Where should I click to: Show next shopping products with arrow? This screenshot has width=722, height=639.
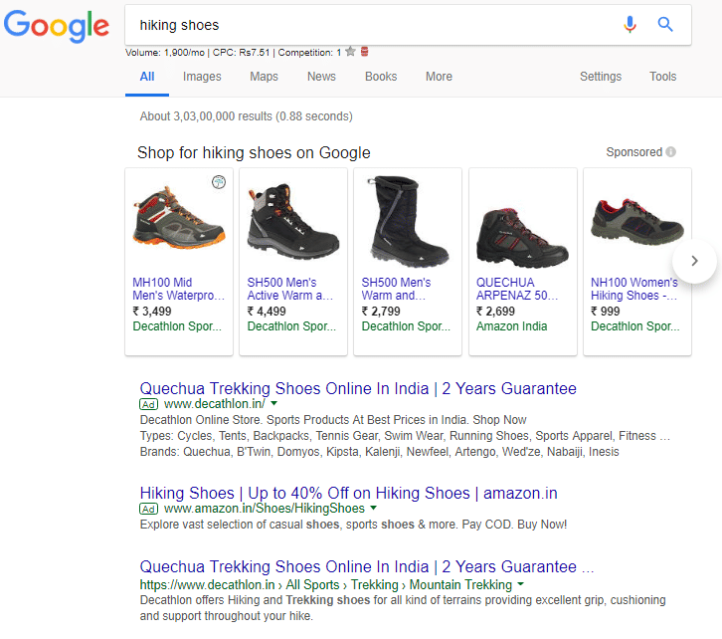[694, 261]
